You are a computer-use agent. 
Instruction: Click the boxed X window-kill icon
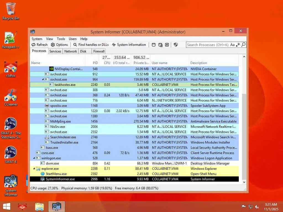coord(167,45)
